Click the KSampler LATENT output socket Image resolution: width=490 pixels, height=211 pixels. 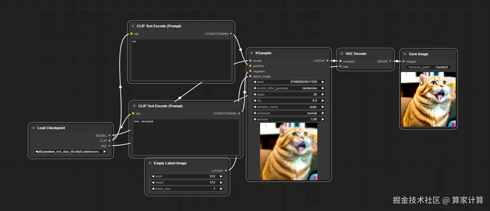point(328,61)
